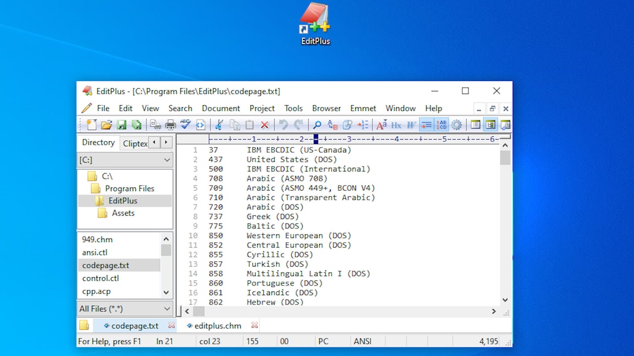Click the Go to Line icon
The height and width of the screenshot is (356, 634).
point(363,125)
